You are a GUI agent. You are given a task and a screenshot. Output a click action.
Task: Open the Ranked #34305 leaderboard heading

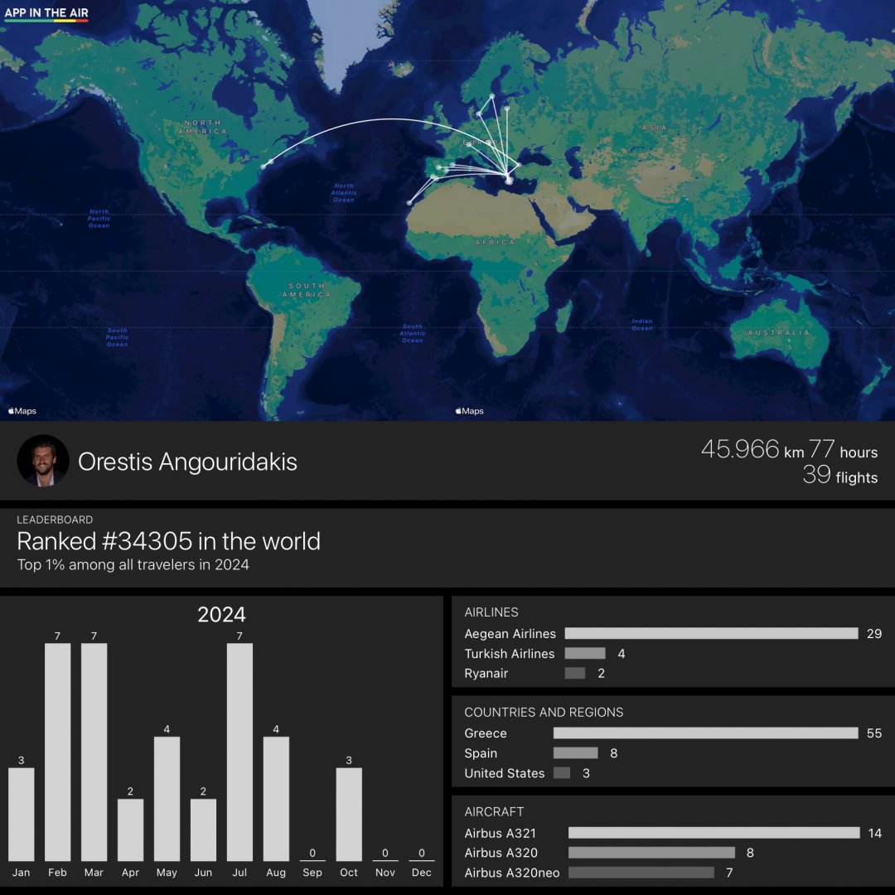point(168,541)
